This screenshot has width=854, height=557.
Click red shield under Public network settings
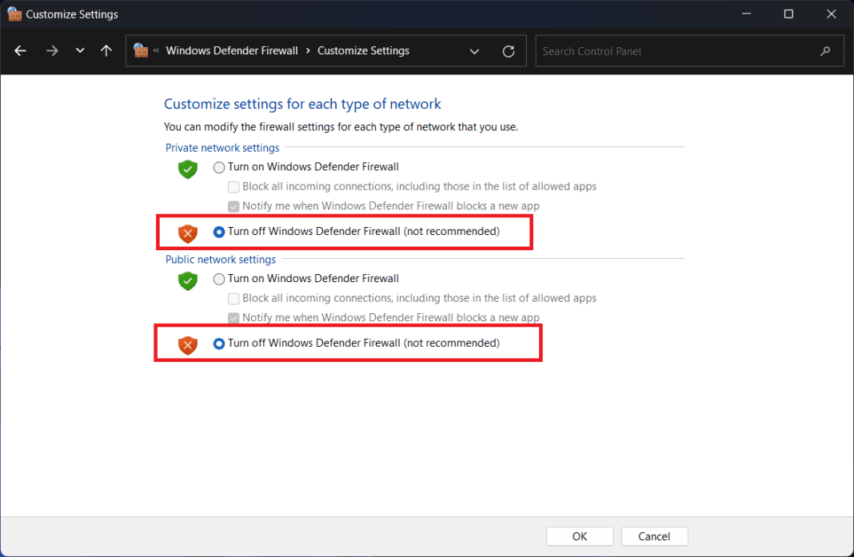187,345
